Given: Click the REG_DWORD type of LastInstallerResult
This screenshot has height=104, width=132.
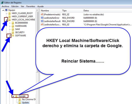Looking at the screenshot, I should pos(68,21).
